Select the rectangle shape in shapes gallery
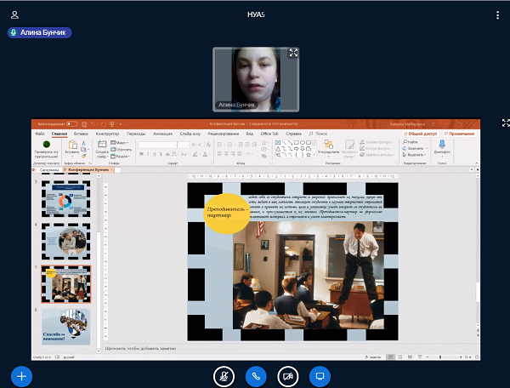Viewport: 510px width, 388px height. point(297,143)
